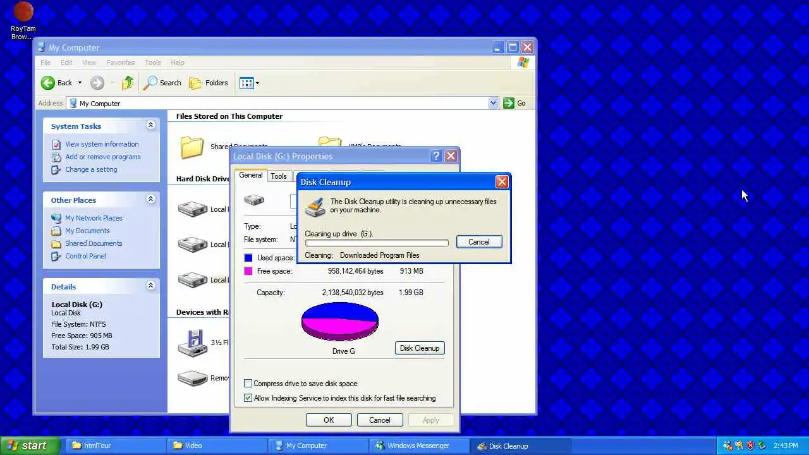Click the Up folder toolbar icon
This screenshot has height=455, width=809.
(x=128, y=83)
